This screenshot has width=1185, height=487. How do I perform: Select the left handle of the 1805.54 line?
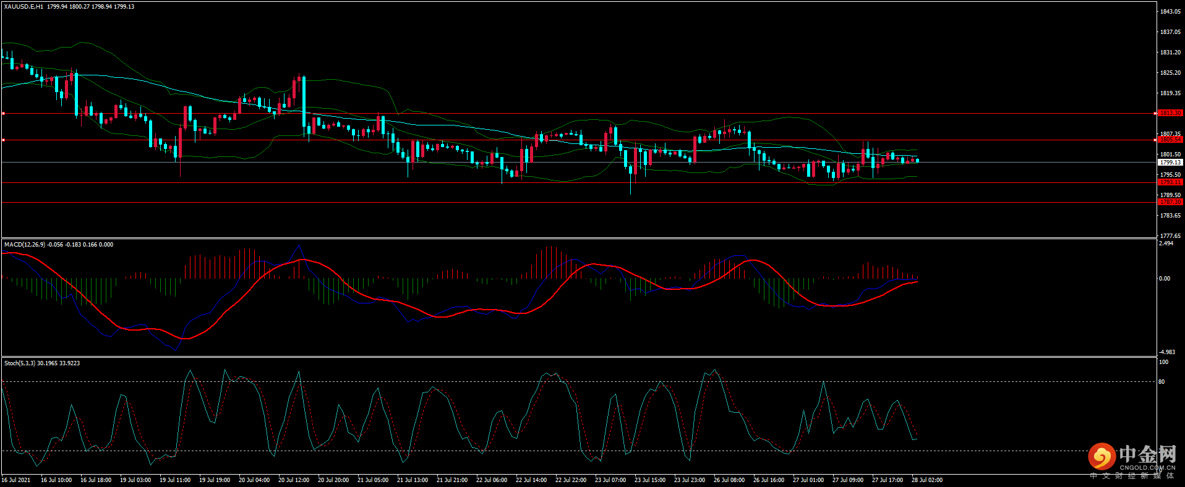(x=3, y=140)
